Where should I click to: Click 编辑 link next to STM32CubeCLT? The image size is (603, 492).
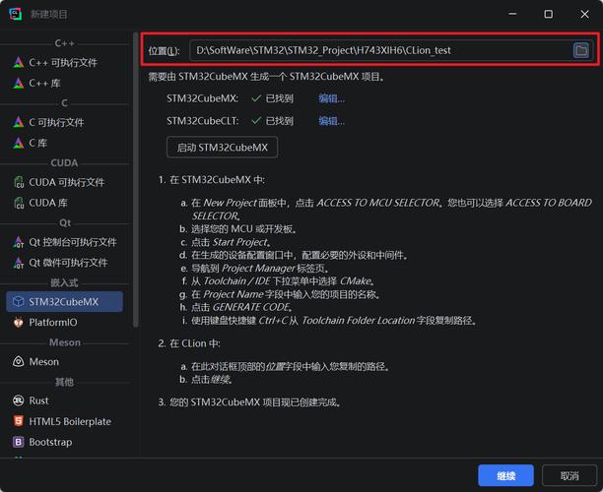tap(331, 121)
